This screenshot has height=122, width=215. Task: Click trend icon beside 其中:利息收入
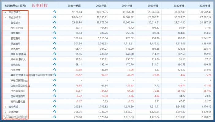(55, 59)
